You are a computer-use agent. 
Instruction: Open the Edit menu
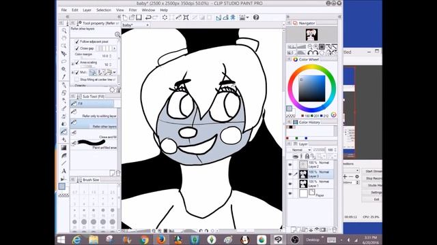click(x=74, y=10)
